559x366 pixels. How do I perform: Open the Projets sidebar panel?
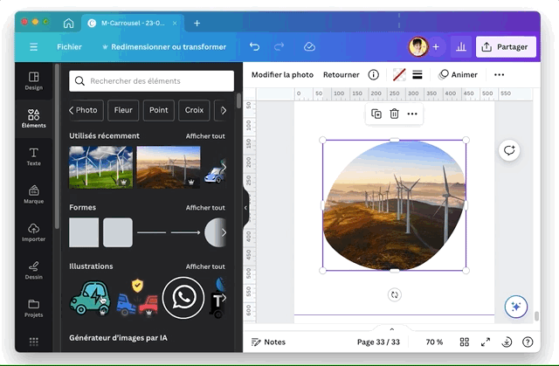pyautogui.click(x=33, y=308)
